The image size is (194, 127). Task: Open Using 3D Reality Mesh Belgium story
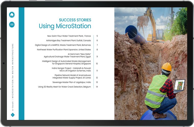64,87
